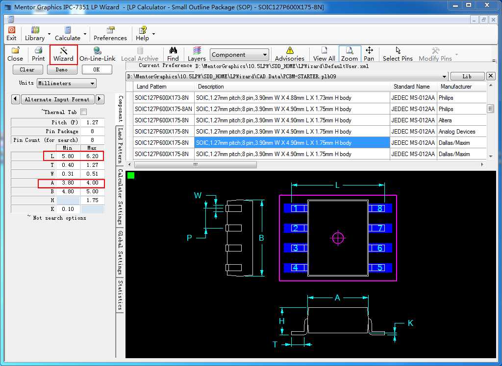Click the Exit icon
The height and width of the screenshot is (366, 502).
point(11,30)
